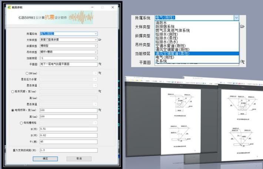The width and height of the screenshot is (263, 169).
Task: Click the app logo in 截面参数 title bar
Action: [x=9, y=7]
